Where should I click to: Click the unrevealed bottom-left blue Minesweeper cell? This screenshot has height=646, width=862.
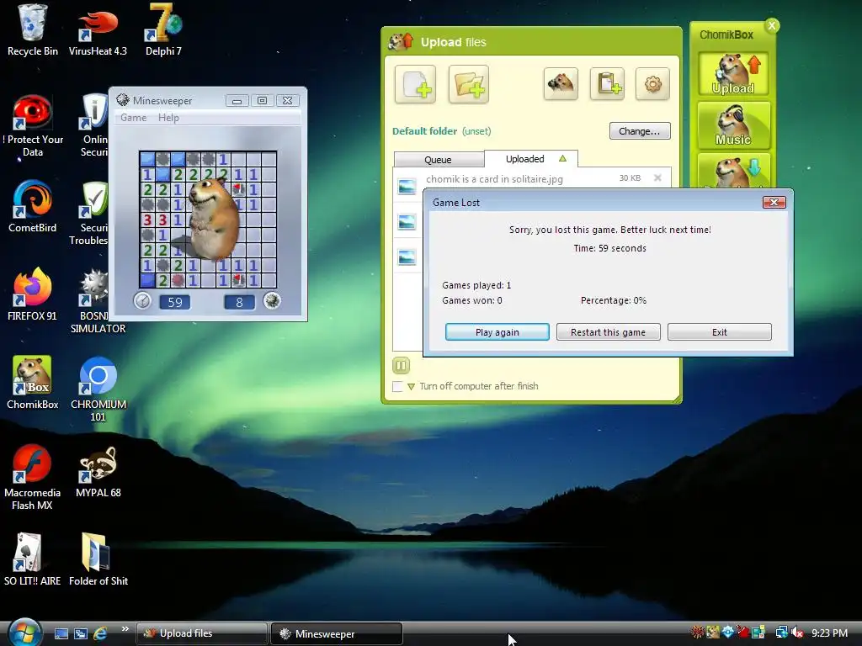147,280
